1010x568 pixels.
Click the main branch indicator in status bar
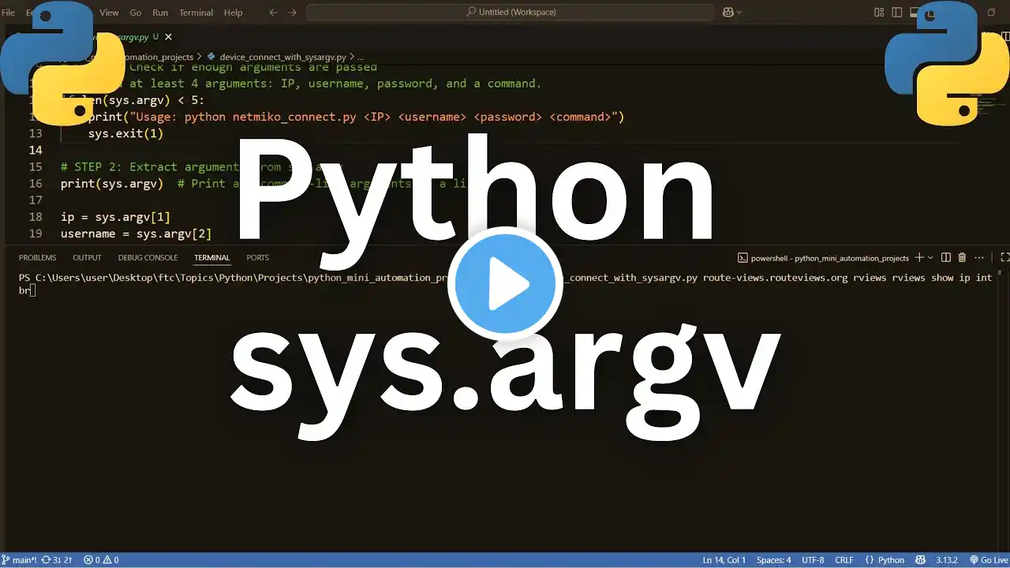tap(19, 560)
